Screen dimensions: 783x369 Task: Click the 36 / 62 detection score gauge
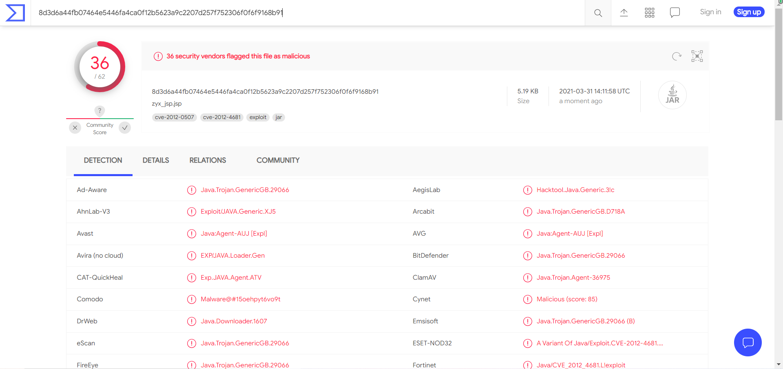(100, 67)
